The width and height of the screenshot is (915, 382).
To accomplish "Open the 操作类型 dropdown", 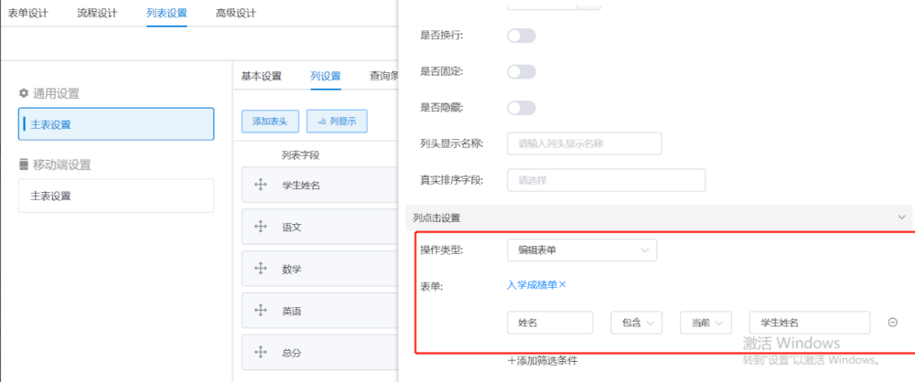I will pyautogui.click(x=581, y=249).
